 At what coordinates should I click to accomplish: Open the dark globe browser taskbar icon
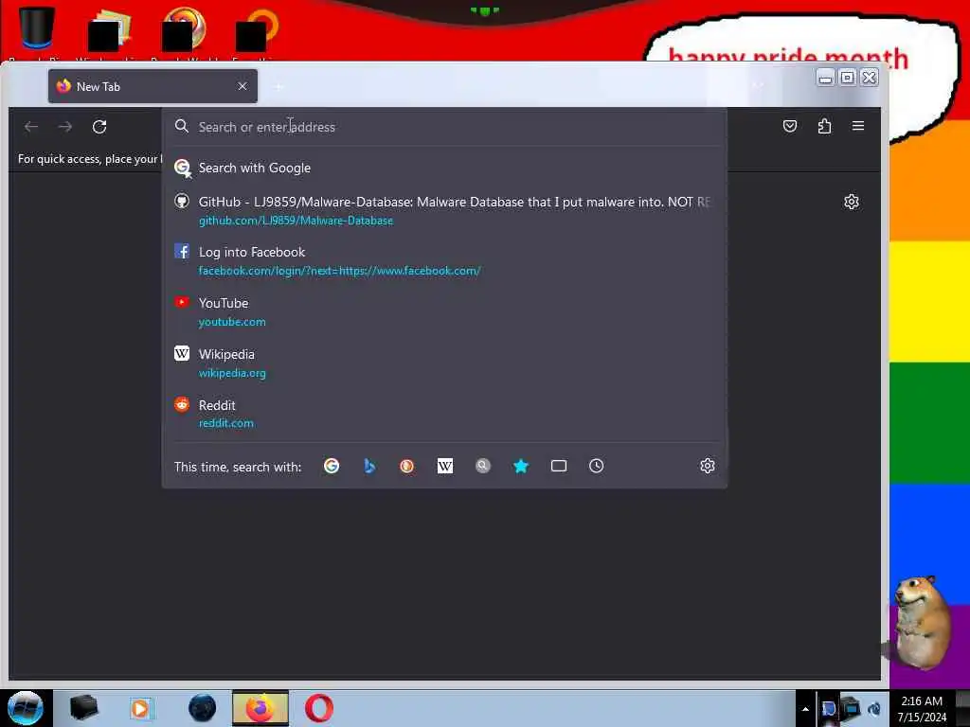(203, 708)
